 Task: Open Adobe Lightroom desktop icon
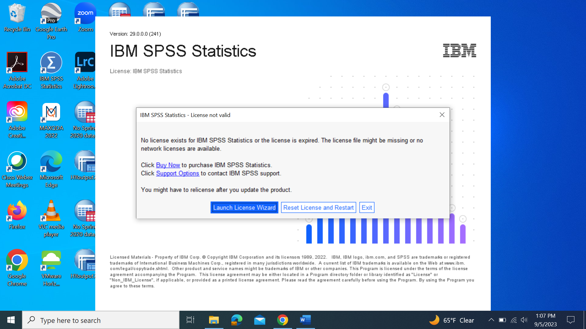click(x=85, y=71)
